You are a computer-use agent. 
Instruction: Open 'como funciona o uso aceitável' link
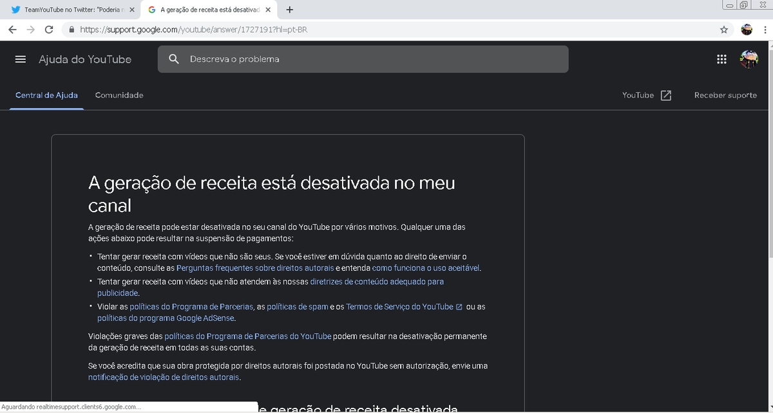[x=426, y=268]
